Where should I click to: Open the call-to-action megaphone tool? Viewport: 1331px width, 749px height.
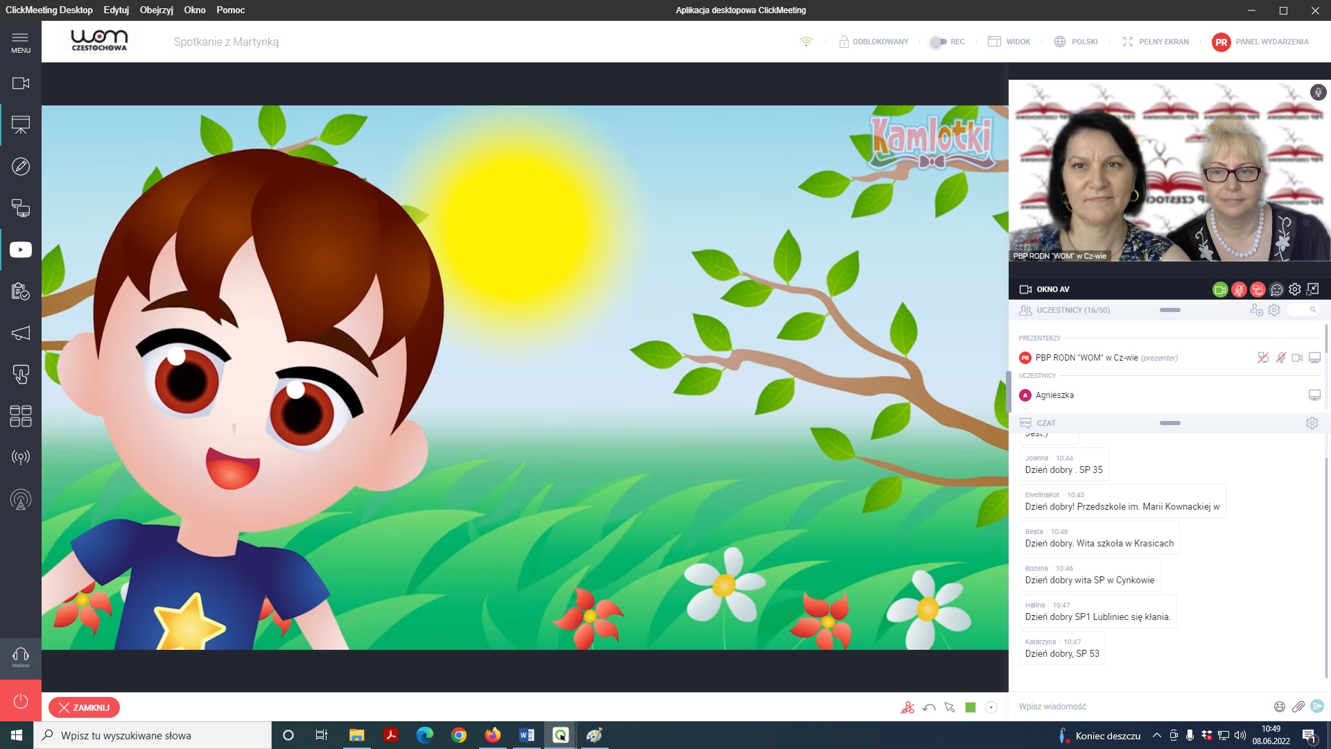point(21,333)
